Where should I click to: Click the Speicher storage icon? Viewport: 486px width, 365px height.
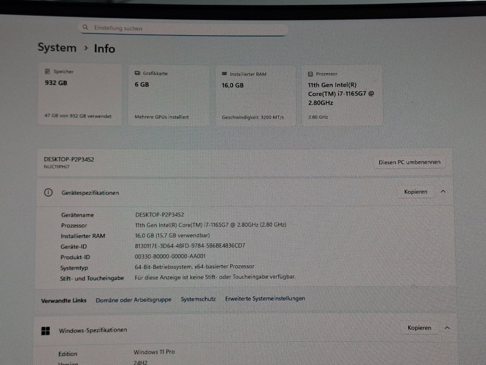coord(47,72)
